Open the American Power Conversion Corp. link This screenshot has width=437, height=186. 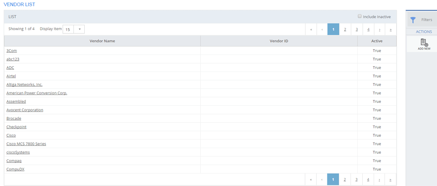tap(37, 93)
